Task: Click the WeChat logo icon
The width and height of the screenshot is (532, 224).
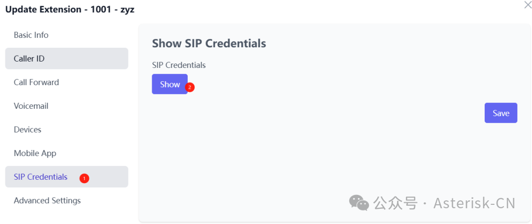Action: tap(359, 202)
